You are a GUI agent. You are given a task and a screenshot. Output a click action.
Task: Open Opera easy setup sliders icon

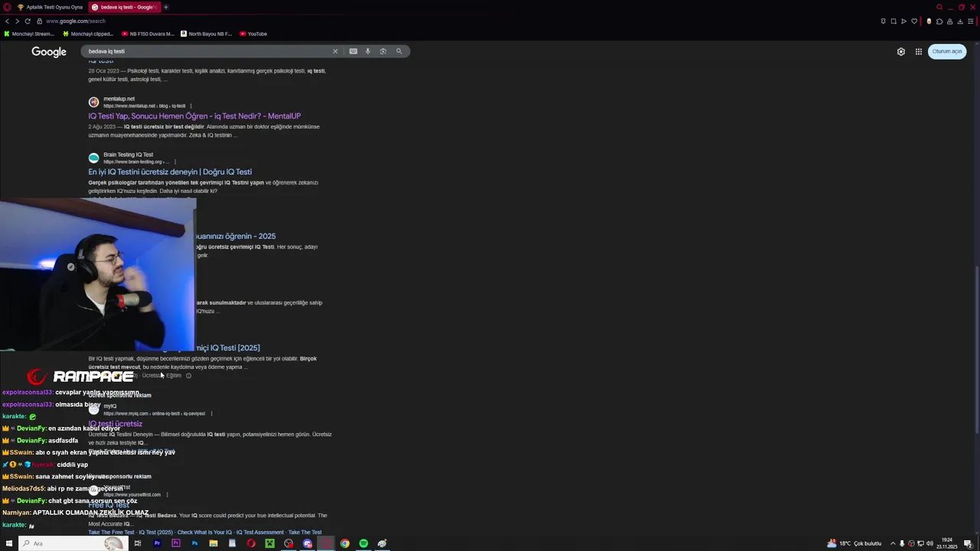[x=972, y=21]
